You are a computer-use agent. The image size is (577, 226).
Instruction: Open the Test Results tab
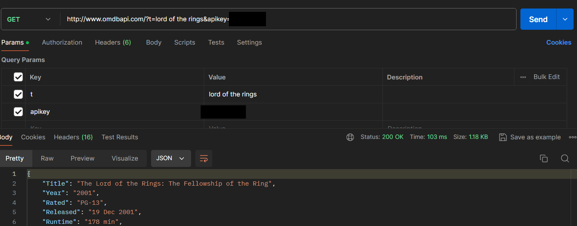120,137
